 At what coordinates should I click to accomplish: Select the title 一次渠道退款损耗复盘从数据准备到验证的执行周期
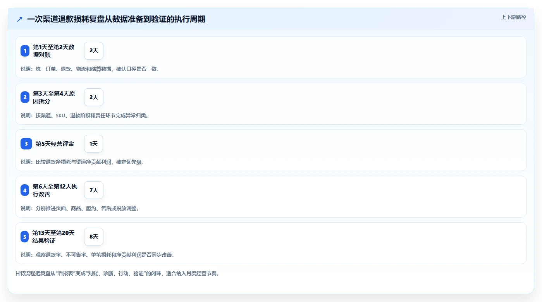coord(116,19)
